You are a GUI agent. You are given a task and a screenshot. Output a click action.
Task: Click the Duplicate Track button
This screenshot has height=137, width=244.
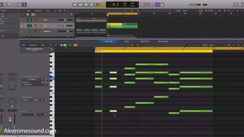pyautogui.click(x=28, y=14)
